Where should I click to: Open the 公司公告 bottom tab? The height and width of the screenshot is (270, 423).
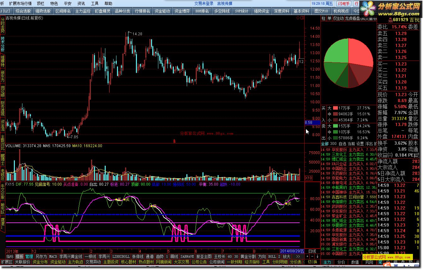199,262
